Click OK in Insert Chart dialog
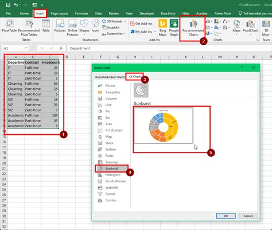Image resolution: width=272 pixels, height=230 pixels. [x=226, y=216]
